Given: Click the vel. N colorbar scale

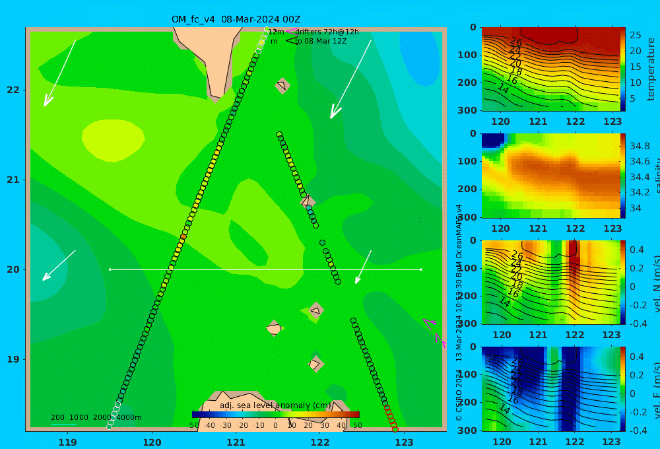Looking at the screenshot, I should click(623, 282).
